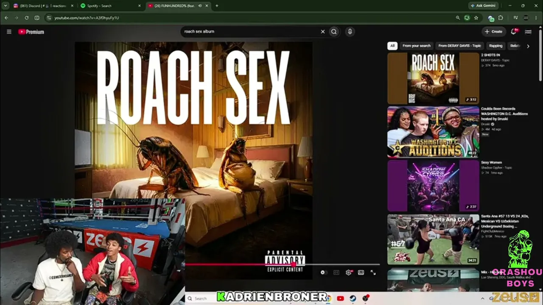Go back in the browser
This screenshot has width=543, height=305.
(6, 18)
